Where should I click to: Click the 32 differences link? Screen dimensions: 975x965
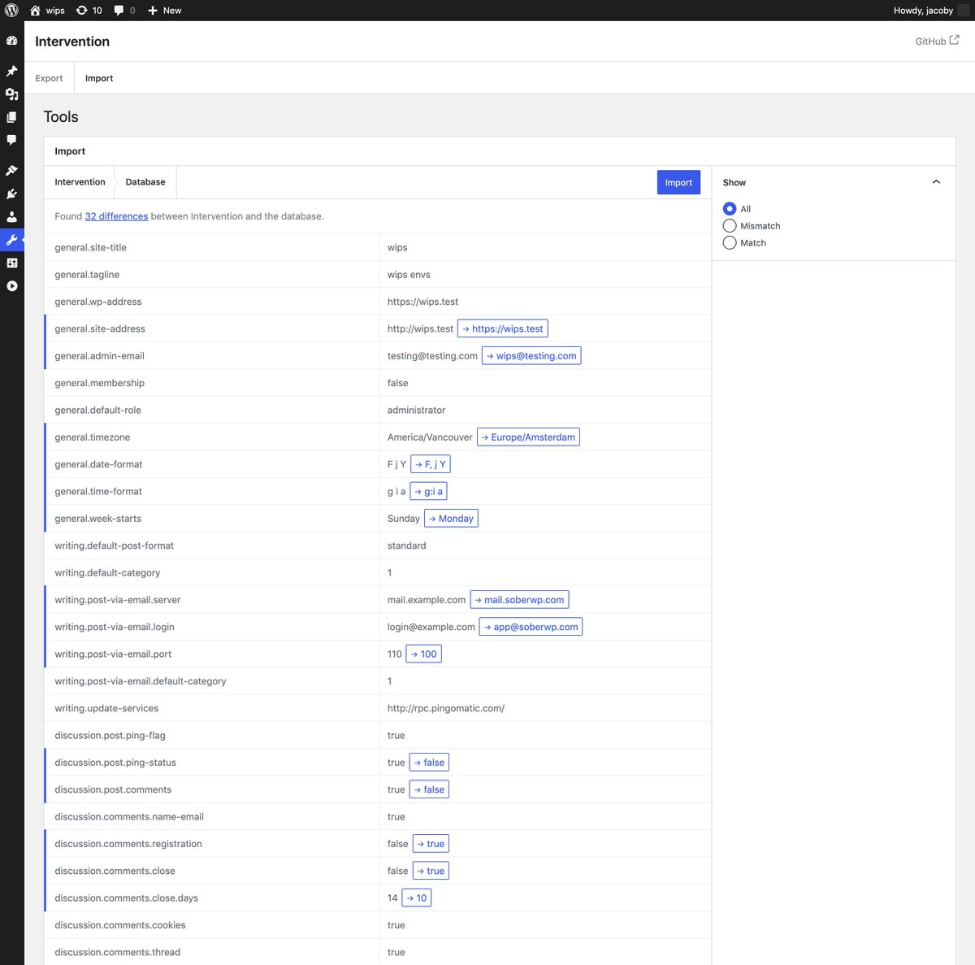(x=116, y=216)
